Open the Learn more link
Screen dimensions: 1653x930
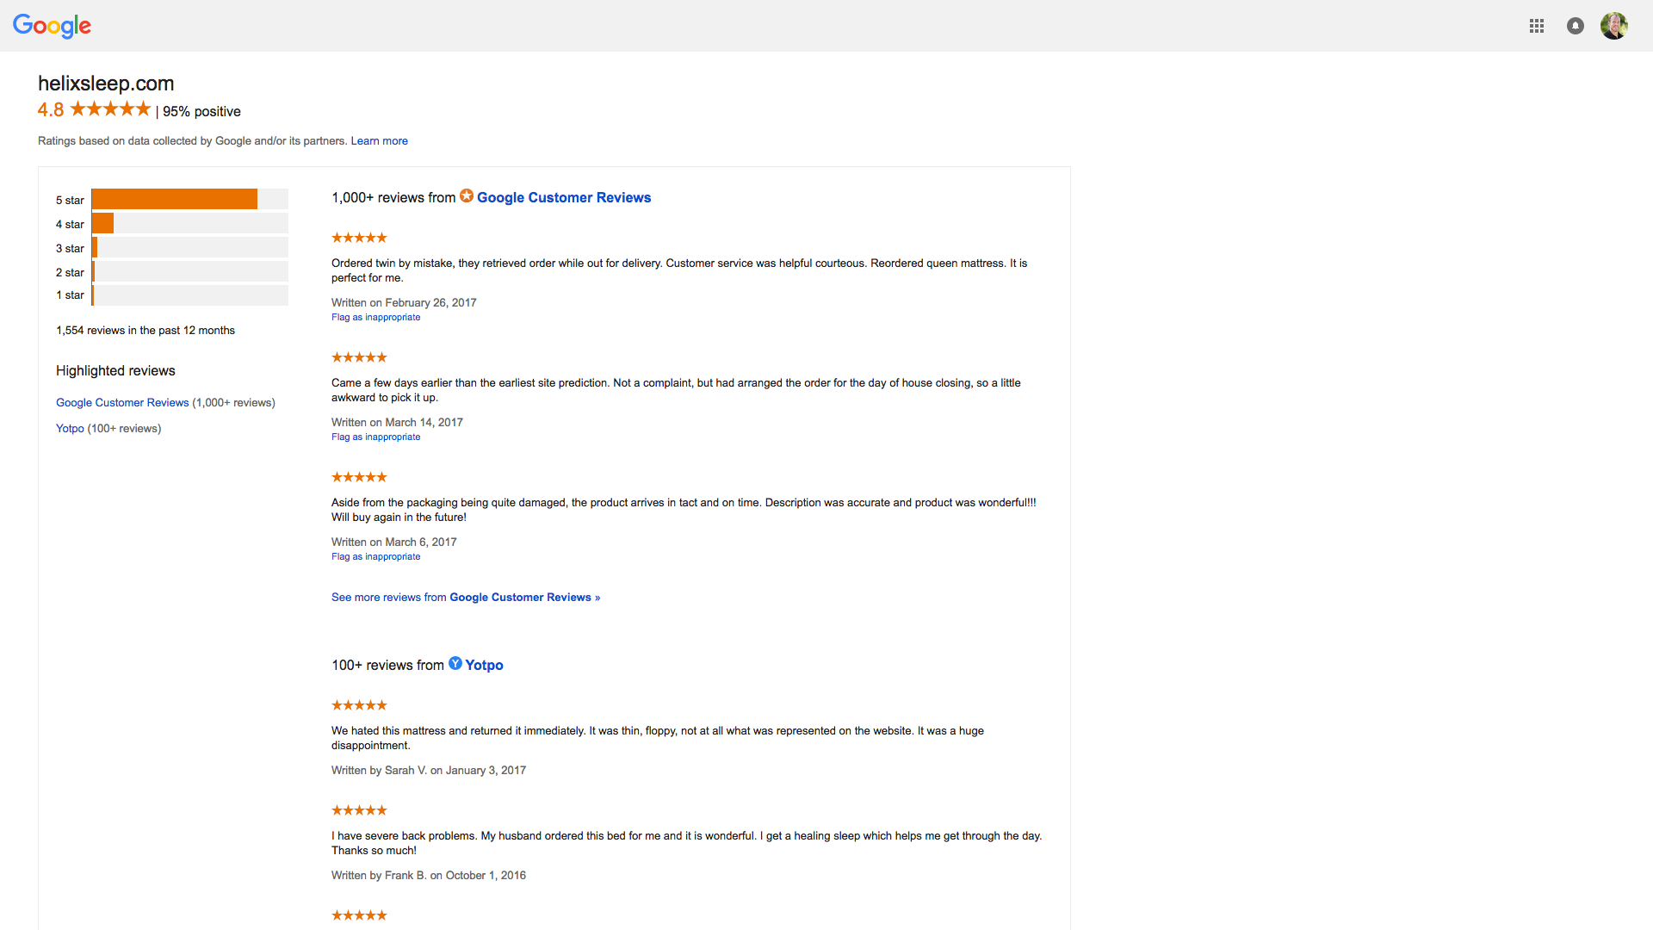379,141
